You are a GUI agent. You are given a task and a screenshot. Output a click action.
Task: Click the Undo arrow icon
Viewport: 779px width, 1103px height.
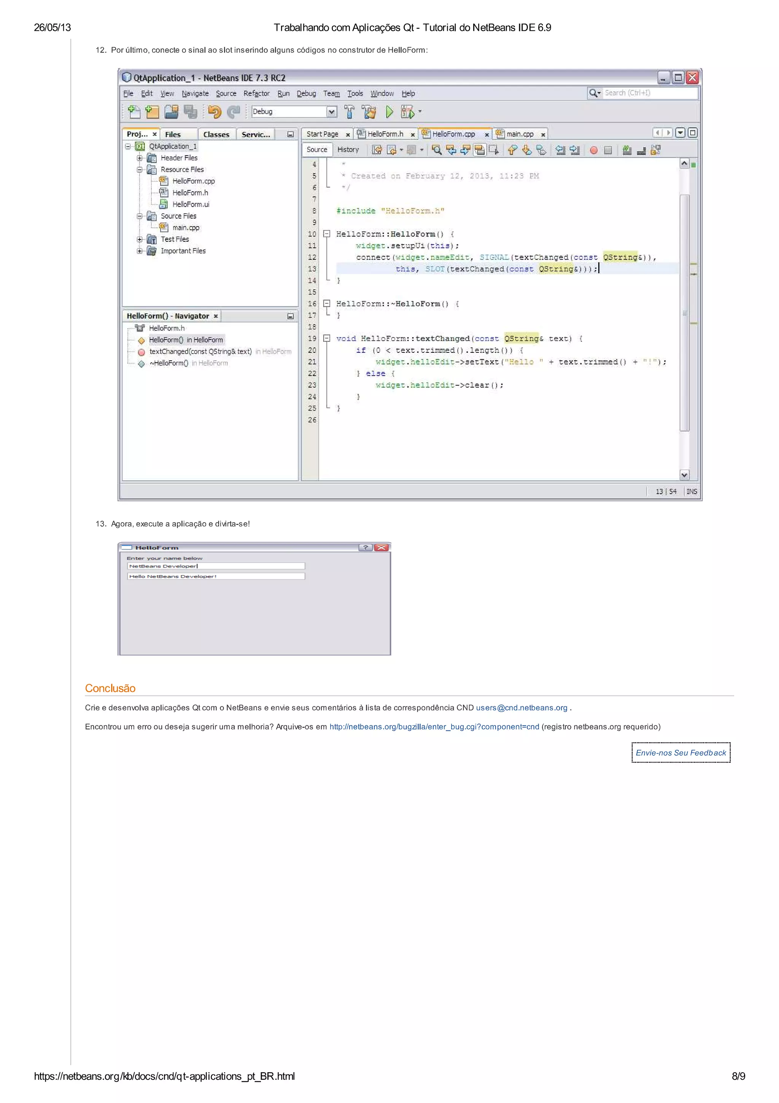(x=214, y=112)
